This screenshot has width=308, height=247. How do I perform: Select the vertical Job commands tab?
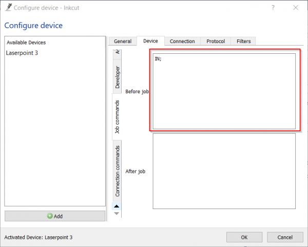pyautogui.click(x=117, y=117)
